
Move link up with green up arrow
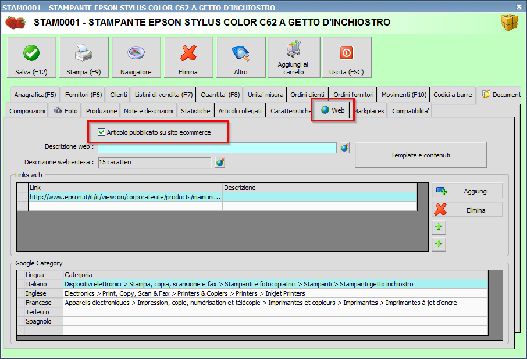coord(439,227)
